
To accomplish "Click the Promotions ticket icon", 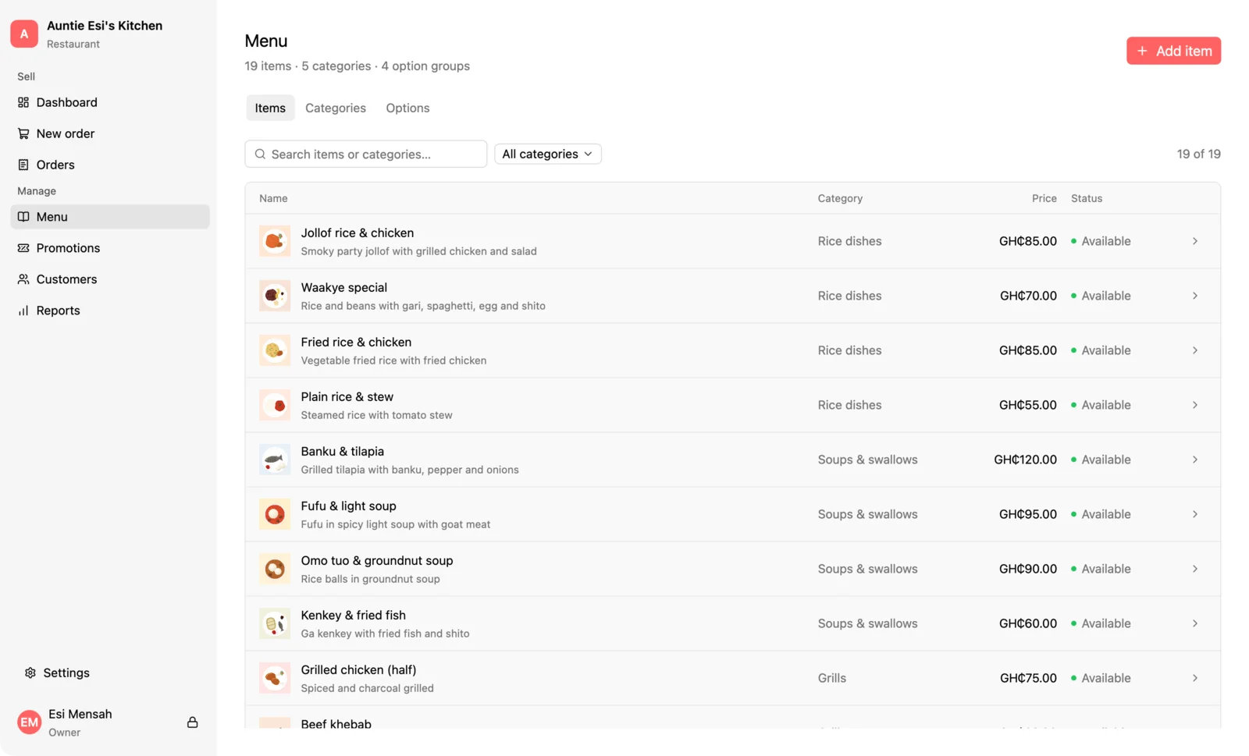I will click(23, 248).
